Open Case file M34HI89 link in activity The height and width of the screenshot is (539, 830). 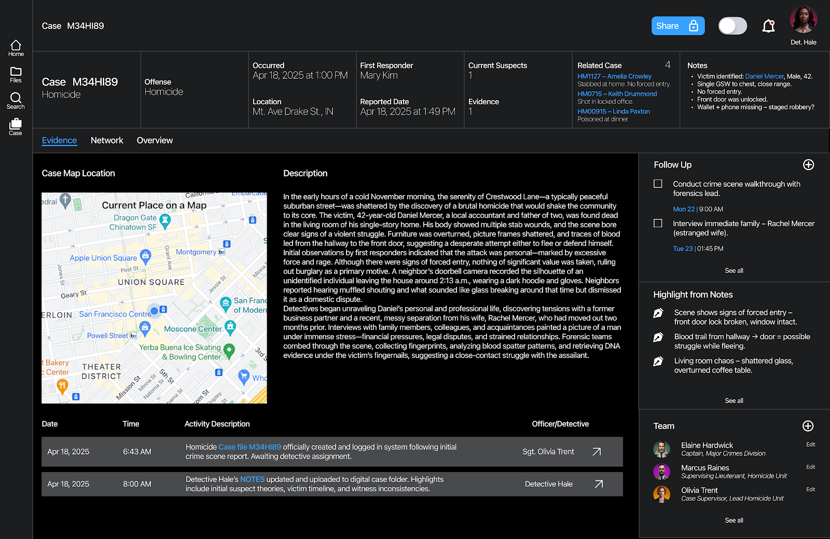(250, 447)
